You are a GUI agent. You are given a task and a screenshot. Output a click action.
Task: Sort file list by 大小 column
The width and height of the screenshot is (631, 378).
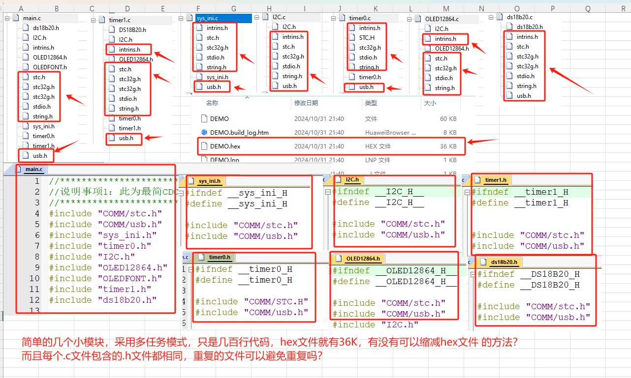pos(430,103)
